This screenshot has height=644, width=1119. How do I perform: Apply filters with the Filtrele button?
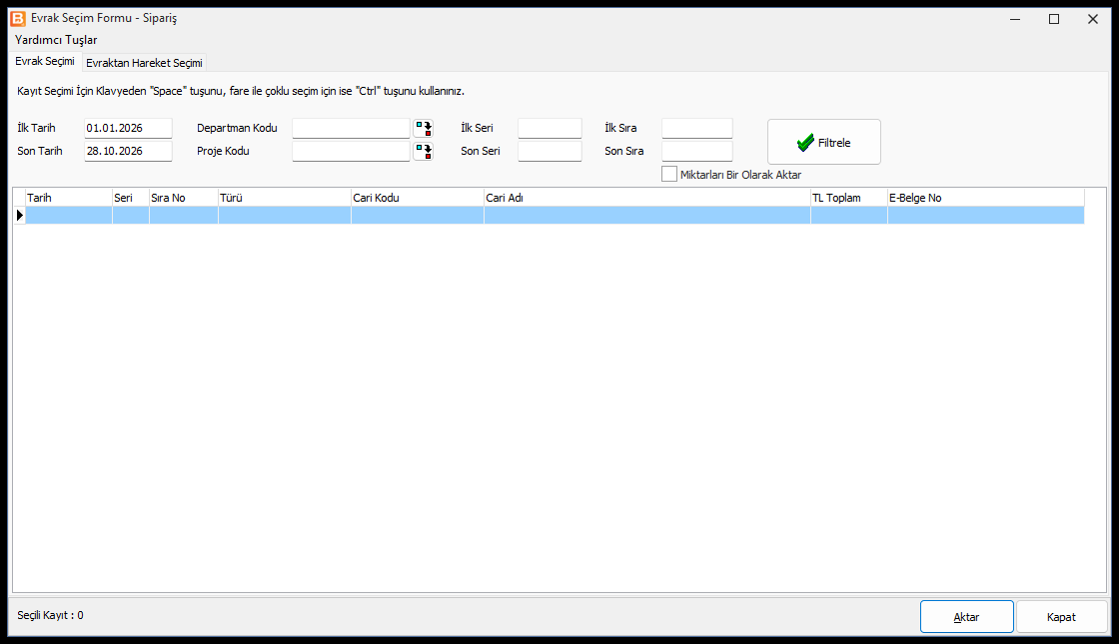coord(823,142)
